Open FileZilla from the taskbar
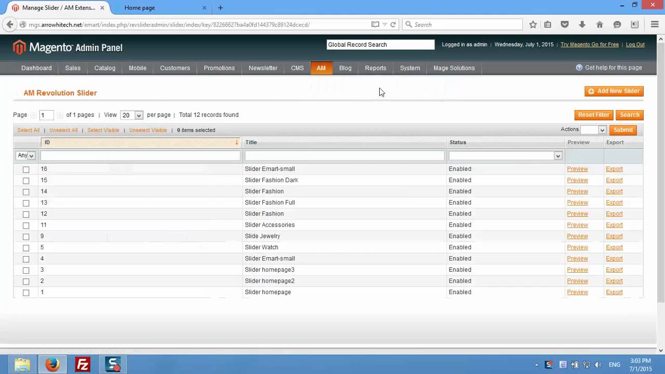The height and width of the screenshot is (374, 665). [x=83, y=365]
